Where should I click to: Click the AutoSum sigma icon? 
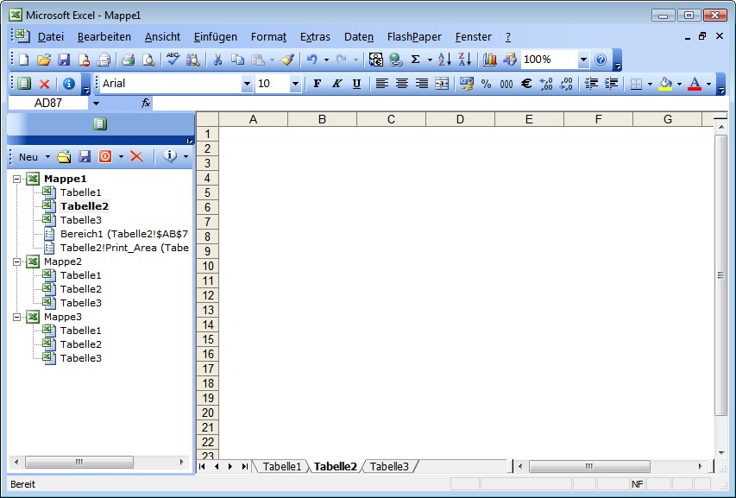tap(415, 60)
